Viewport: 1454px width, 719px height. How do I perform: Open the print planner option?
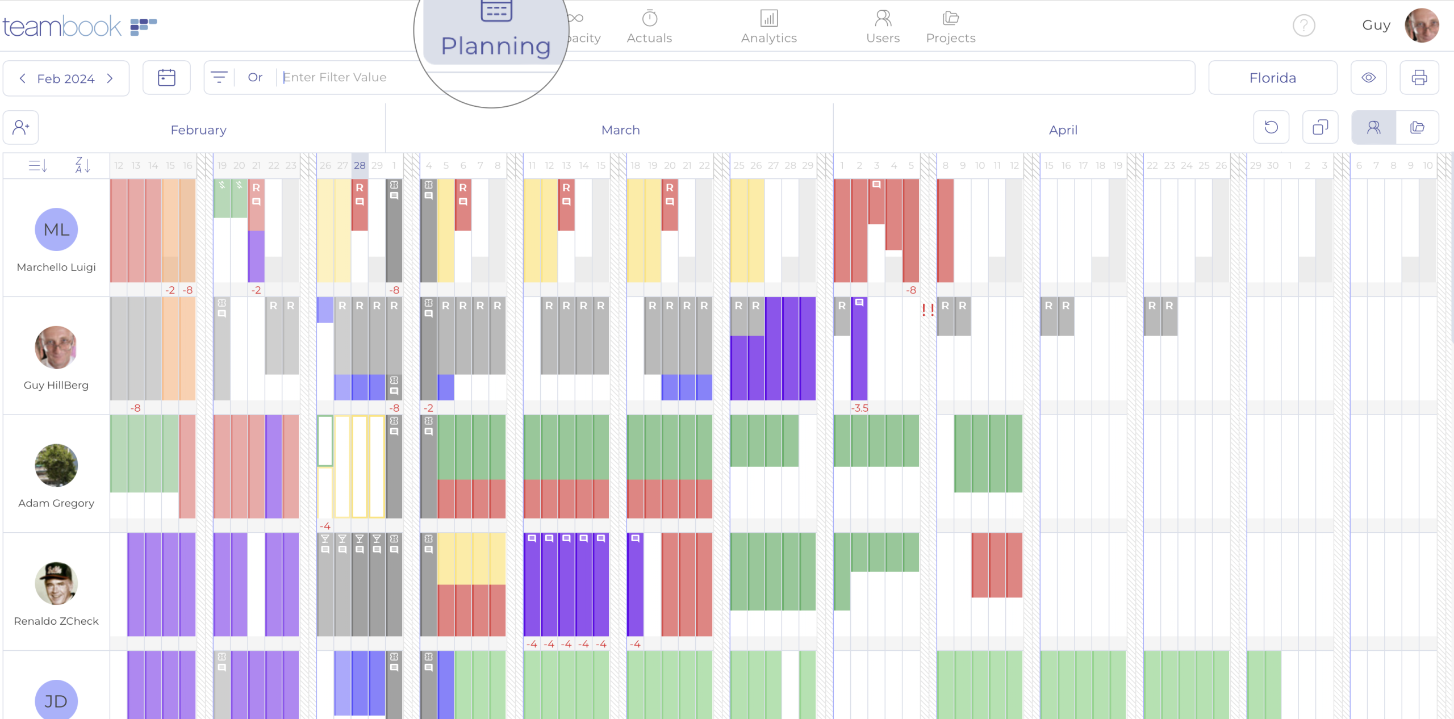point(1419,77)
